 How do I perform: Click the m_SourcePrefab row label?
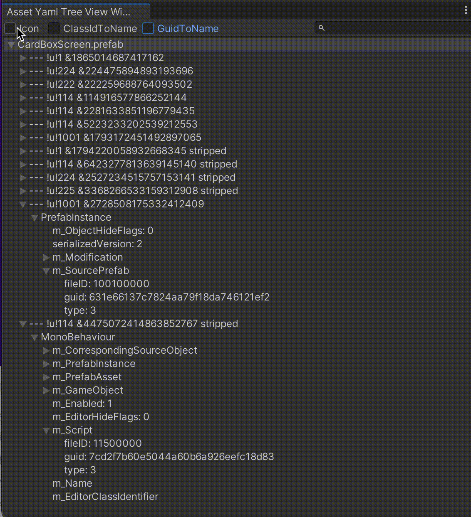(x=91, y=271)
